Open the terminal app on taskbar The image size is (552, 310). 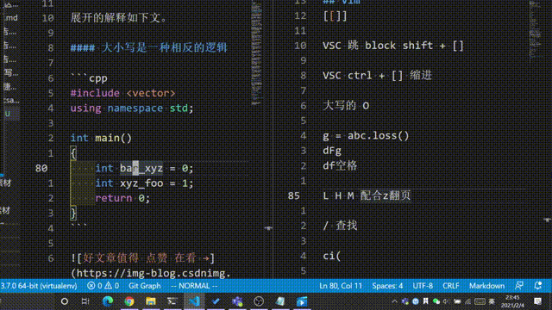pos(172,301)
